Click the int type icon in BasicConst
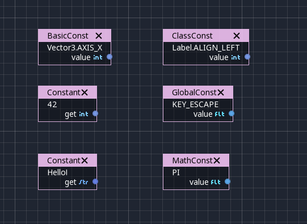Viewport: 307px width, 224px height. (x=98, y=57)
